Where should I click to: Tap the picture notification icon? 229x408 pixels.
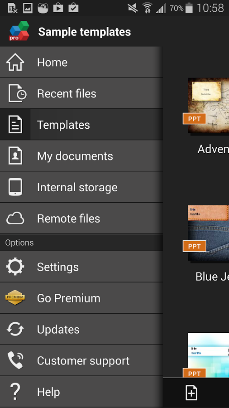tap(28, 8)
